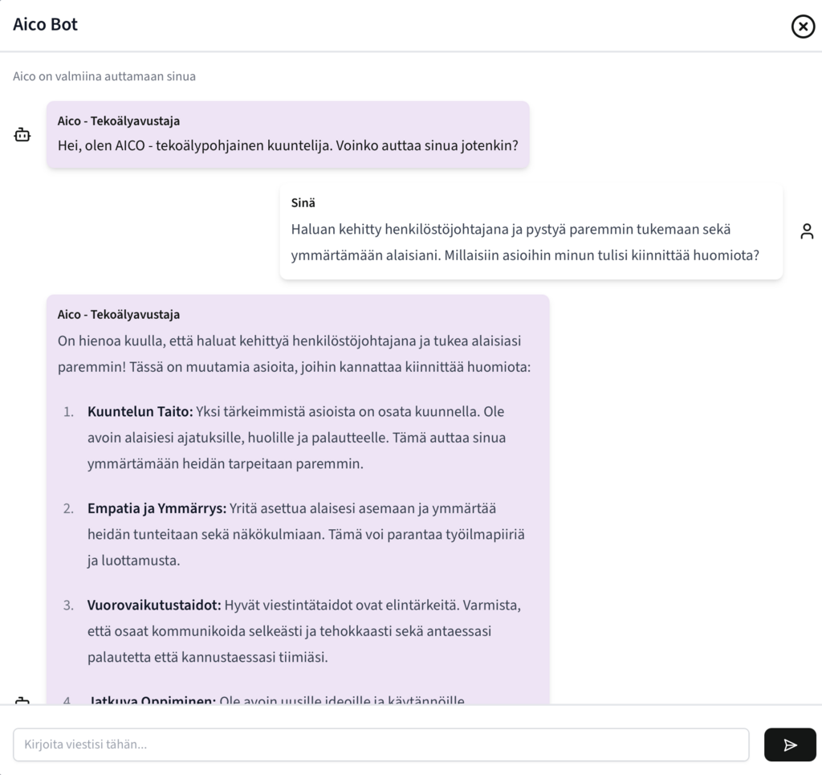Click the sender name on the greeting bubble
The height and width of the screenshot is (775, 822).
[x=119, y=121]
